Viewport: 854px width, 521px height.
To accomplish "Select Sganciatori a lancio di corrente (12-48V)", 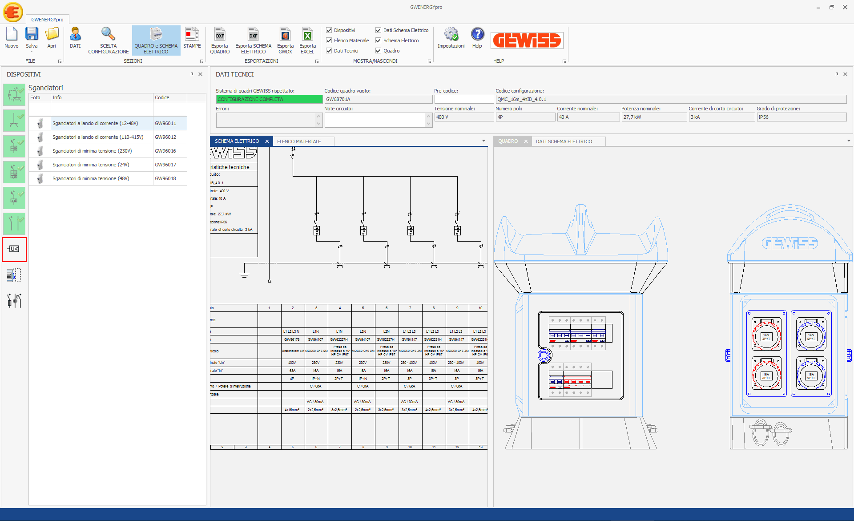I will point(108,123).
